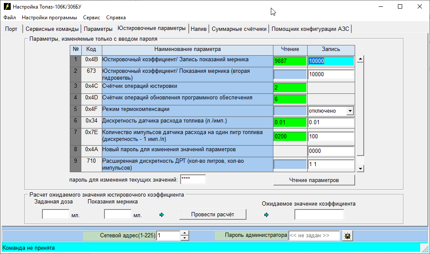Minimize the Настройка Топаз window
This screenshot has height=254, width=430.
click(381, 6)
